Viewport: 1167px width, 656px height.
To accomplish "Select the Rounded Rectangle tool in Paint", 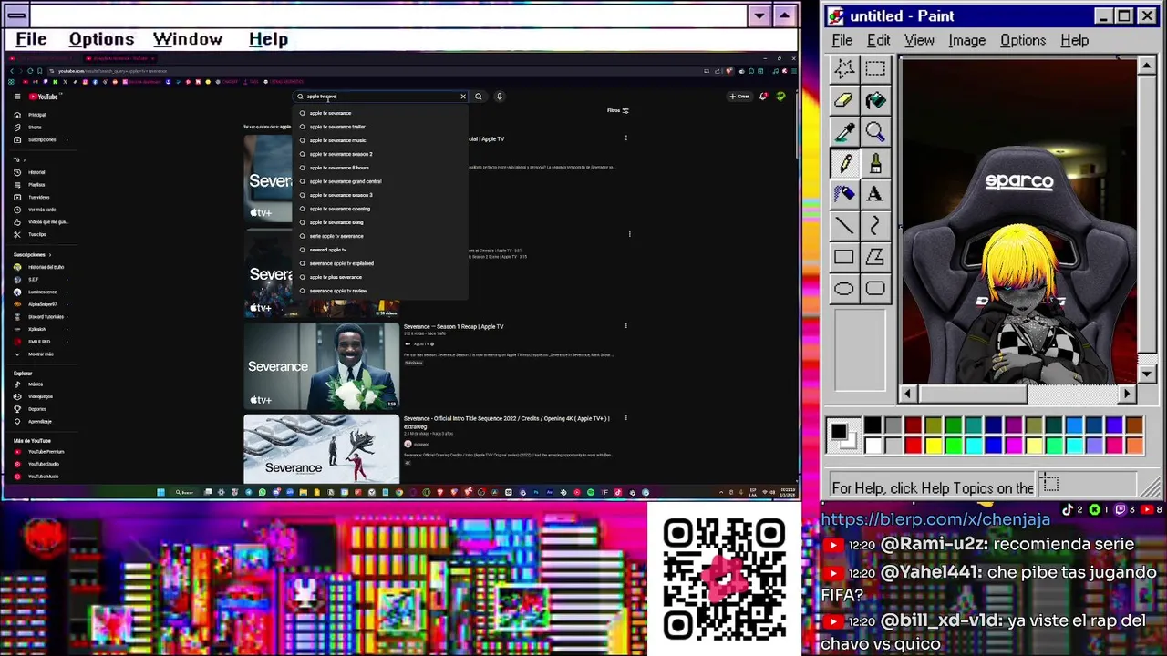I will 875,289.
